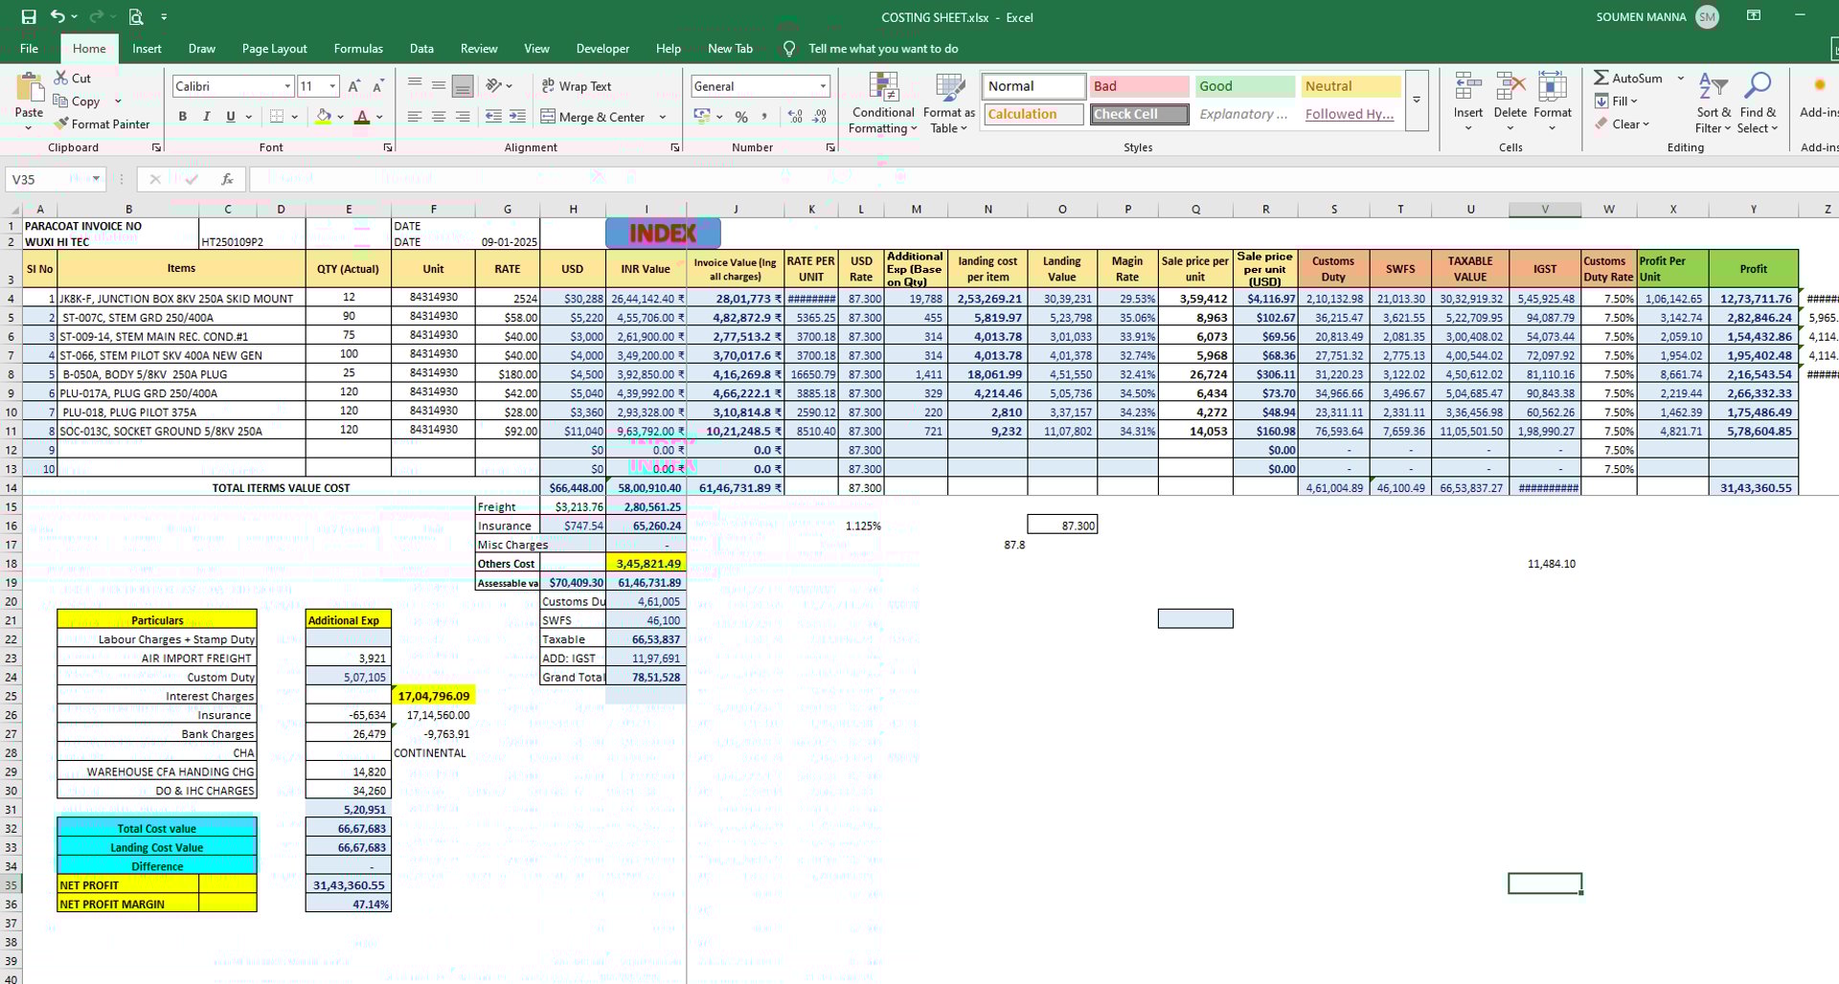Align text to the top
This screenshot has height=984, width=1839.
415,86
